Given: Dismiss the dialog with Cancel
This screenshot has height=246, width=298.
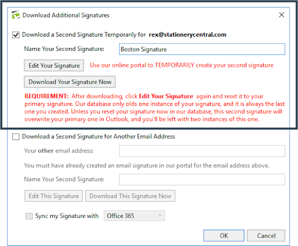Looking at the screenshot, I should pos(266,236).
